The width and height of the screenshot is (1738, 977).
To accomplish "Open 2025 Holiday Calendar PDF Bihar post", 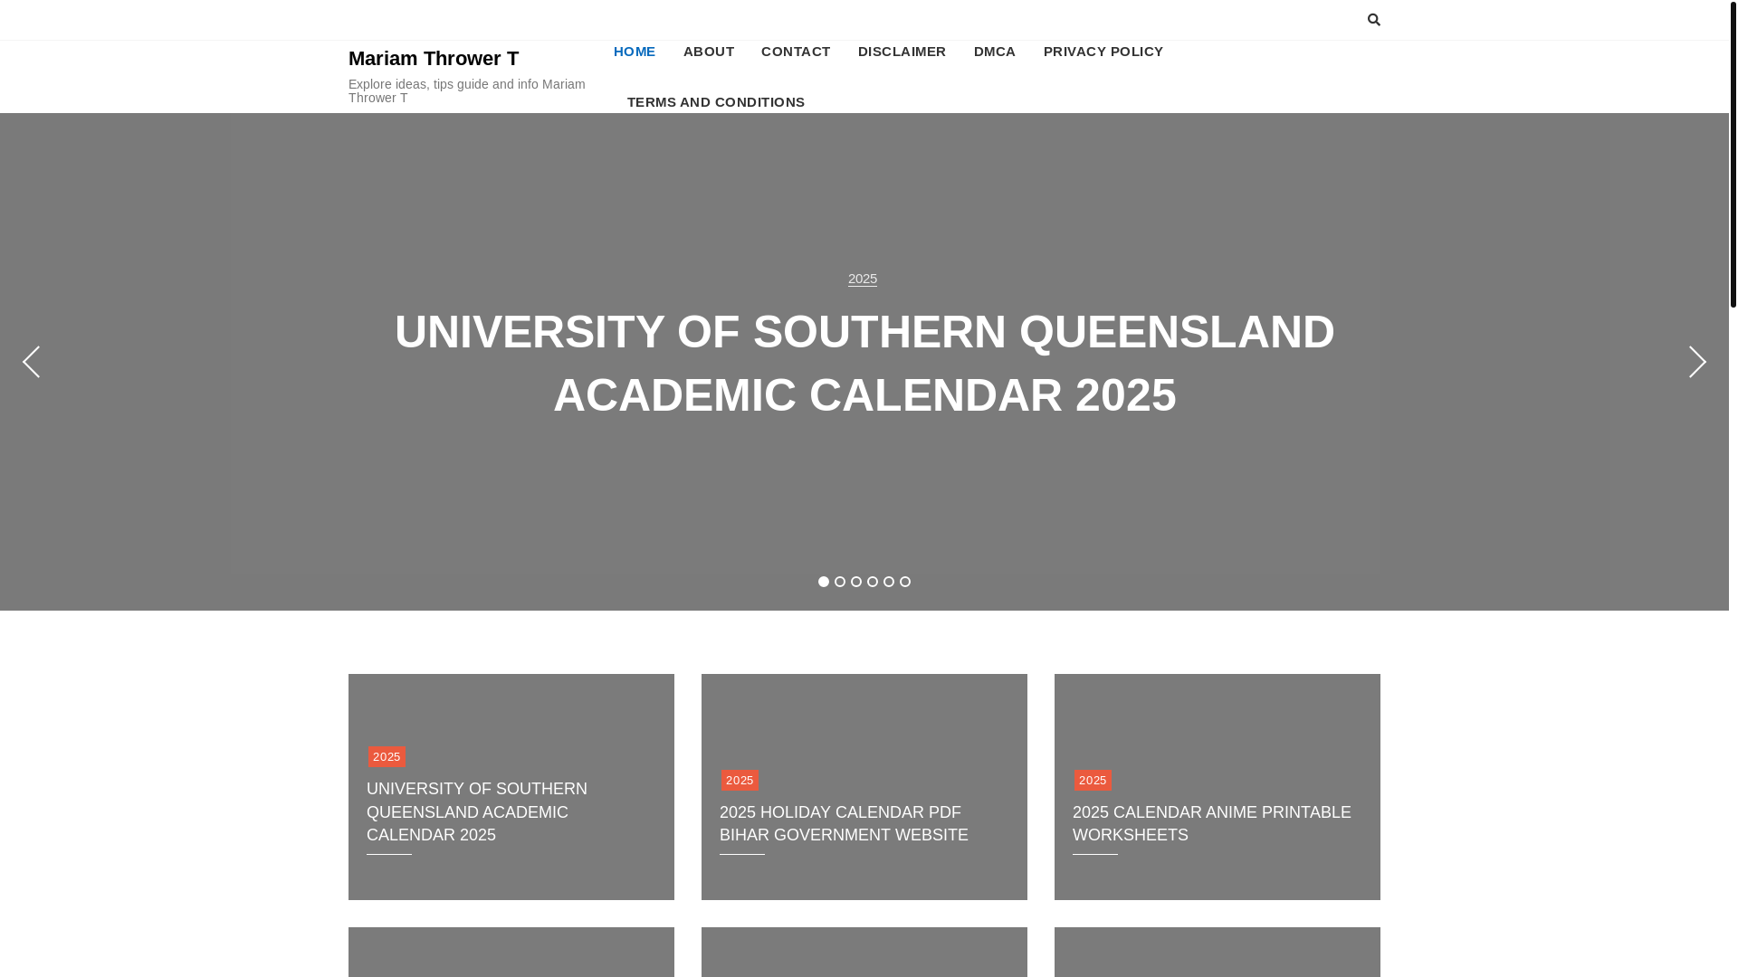I will pyautogui.click(x=844, y=823).
